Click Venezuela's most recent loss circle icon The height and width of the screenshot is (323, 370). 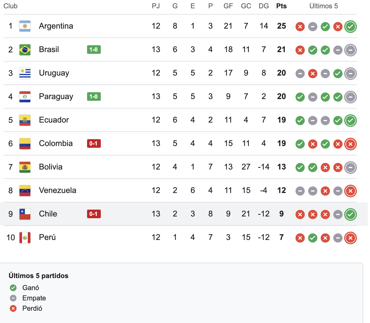tap(351, 191)
